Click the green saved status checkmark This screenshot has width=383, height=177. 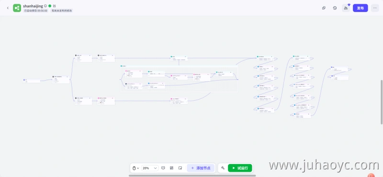point(50,6)
